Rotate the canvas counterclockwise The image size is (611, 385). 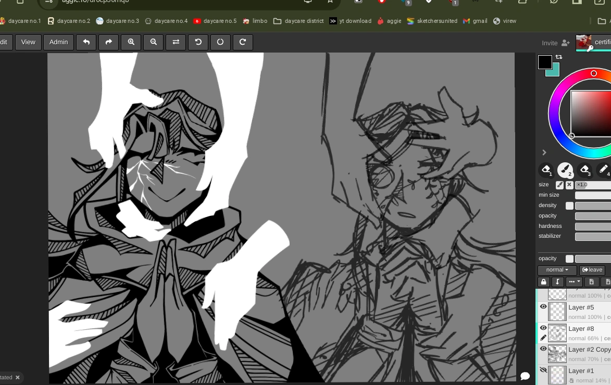coord(198,42)
